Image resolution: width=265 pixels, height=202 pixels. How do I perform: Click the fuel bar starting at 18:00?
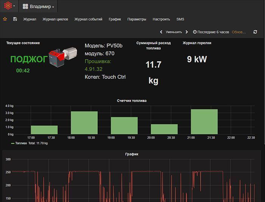click(84, 123)
